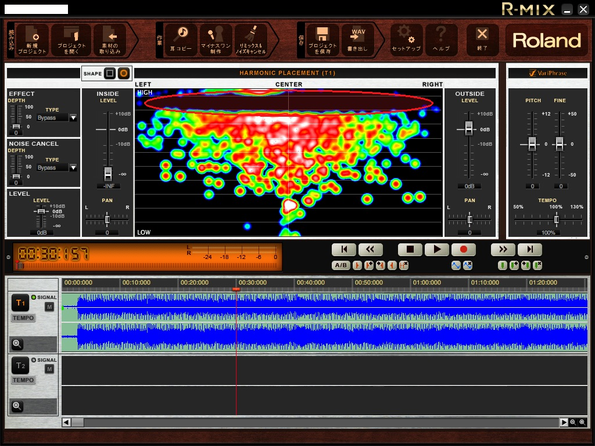The height and width of the screenshot is (446, 595).
Task: Jump to the orange loop end marker
Action: click(x=381, y=265)
